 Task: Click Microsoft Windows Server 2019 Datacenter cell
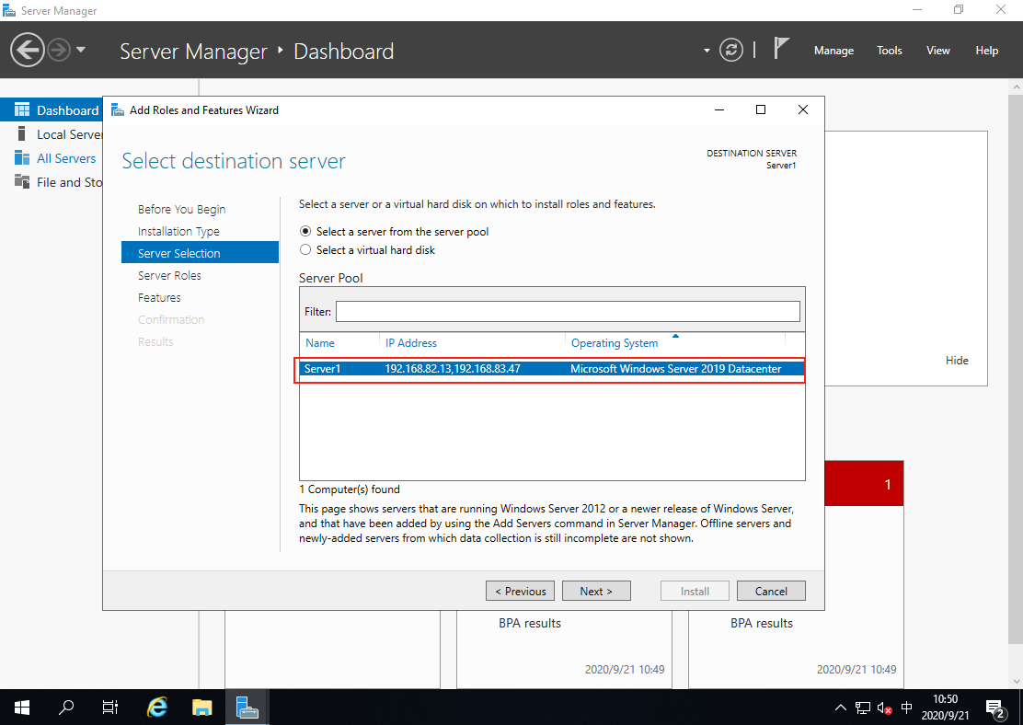point(675,369)
